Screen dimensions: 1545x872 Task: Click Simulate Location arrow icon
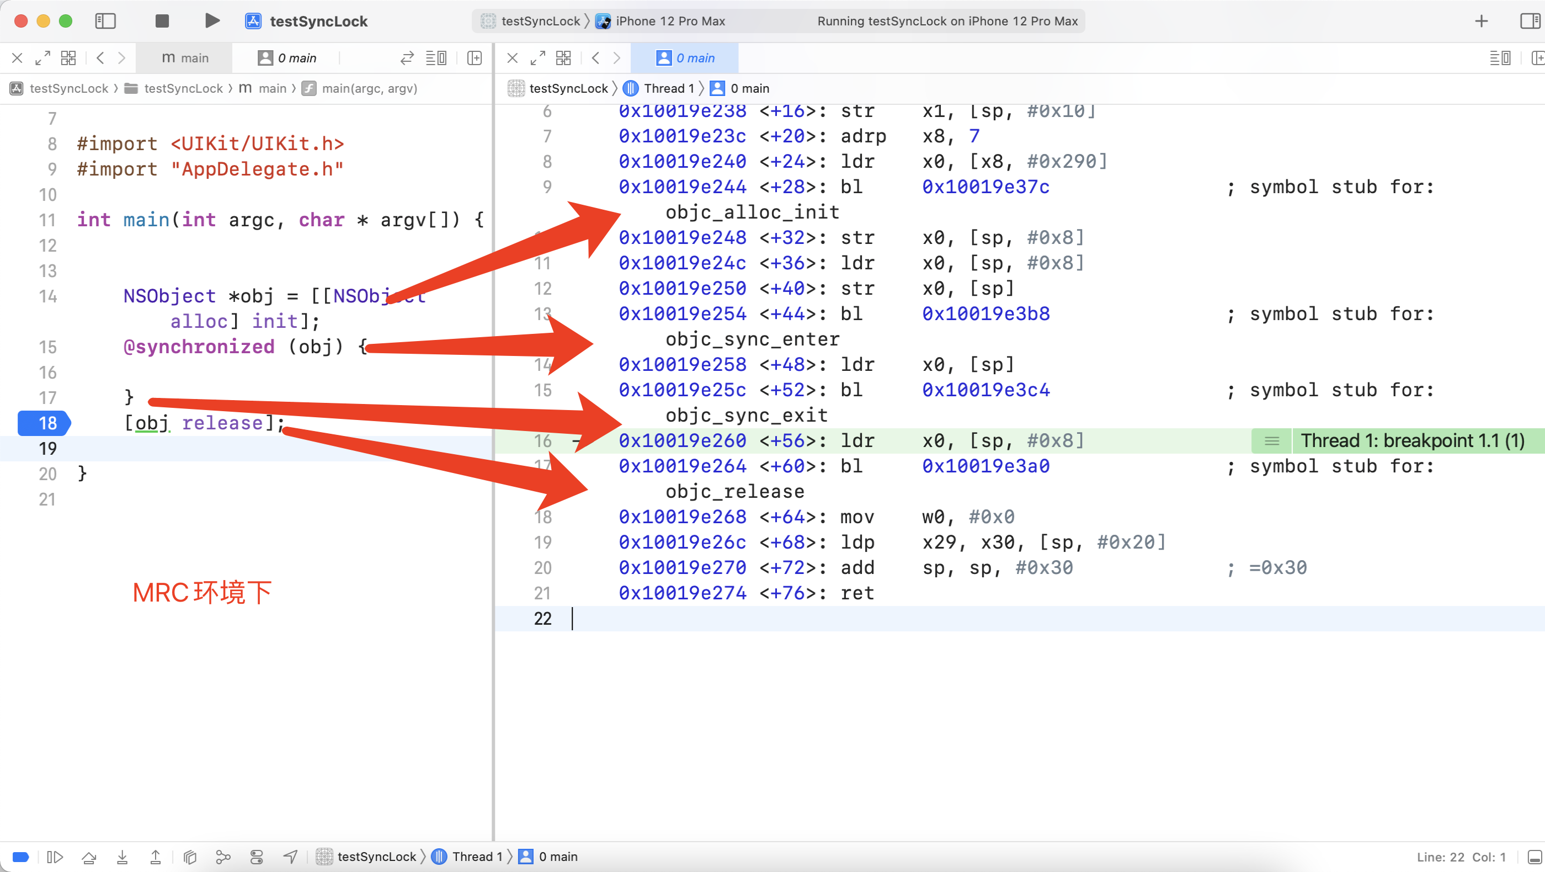[x=290, y=857]
